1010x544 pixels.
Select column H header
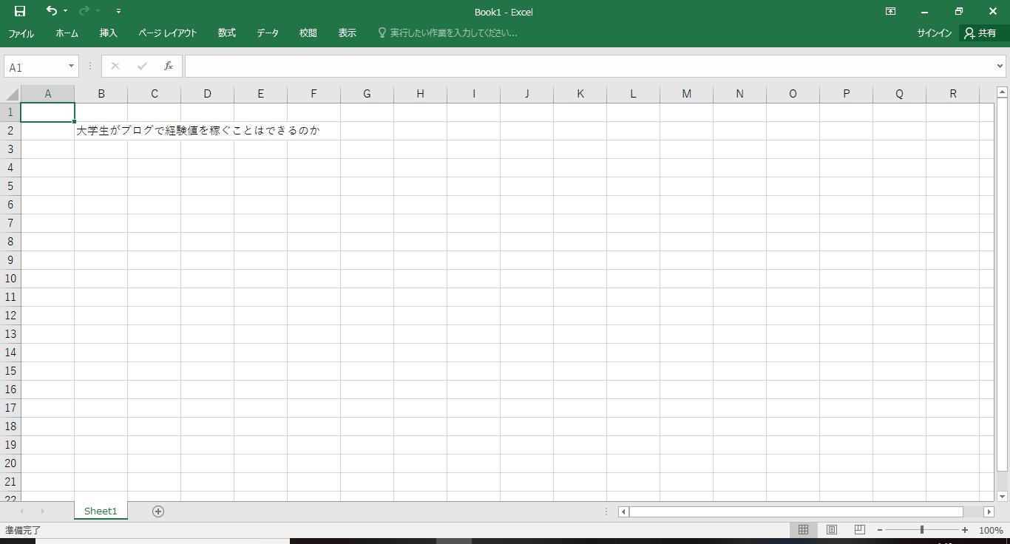click(421, 94)
